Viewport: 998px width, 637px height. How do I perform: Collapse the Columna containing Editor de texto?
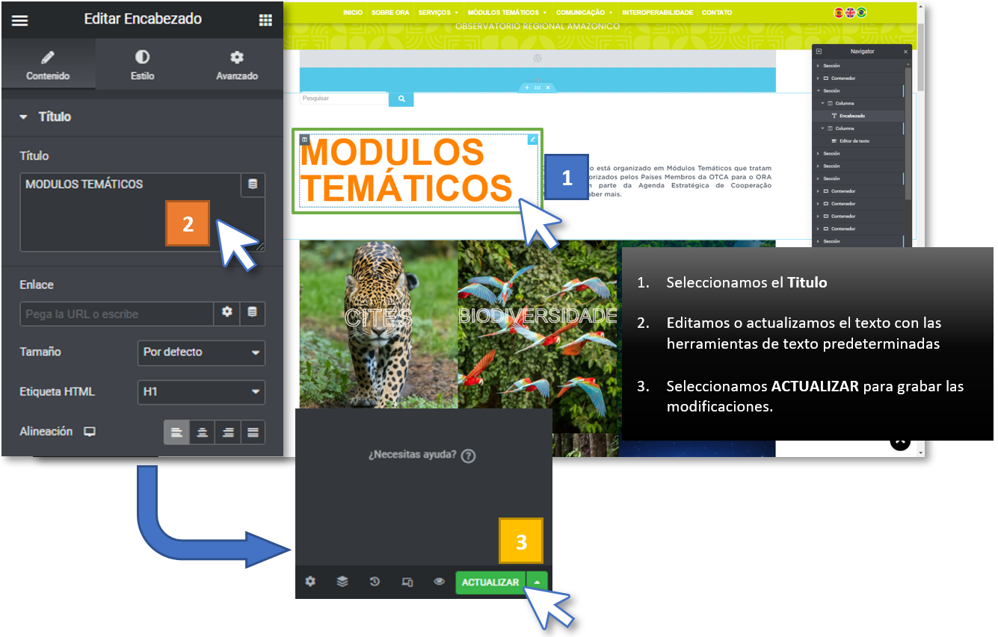pos(823,128)
